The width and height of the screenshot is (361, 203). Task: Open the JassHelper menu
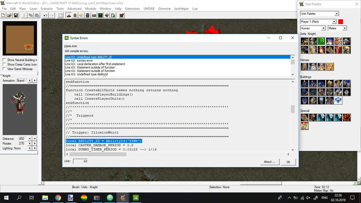coord(181,9)
